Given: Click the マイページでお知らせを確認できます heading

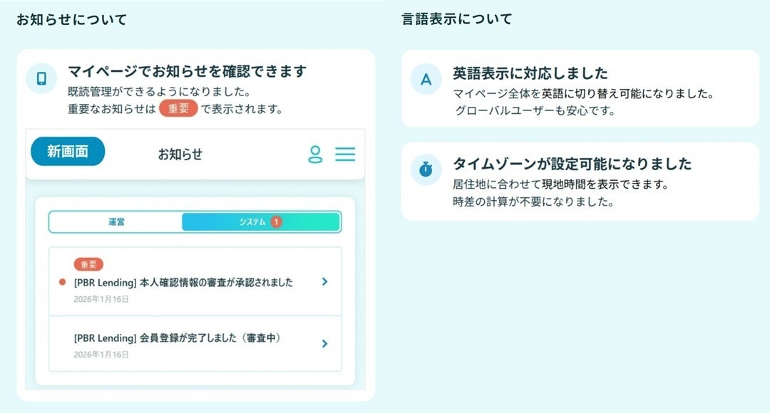Looking at the screenshot, I should point(187,72).
